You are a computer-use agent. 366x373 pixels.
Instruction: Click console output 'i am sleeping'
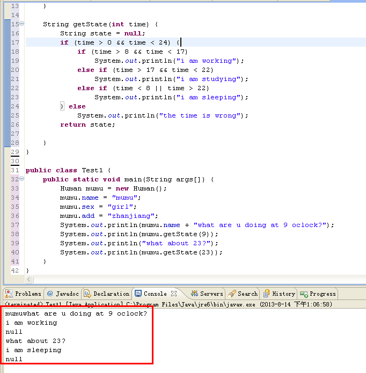(33, 350)
